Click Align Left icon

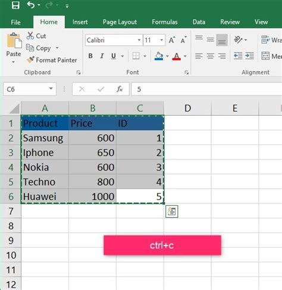click(199, 56)
